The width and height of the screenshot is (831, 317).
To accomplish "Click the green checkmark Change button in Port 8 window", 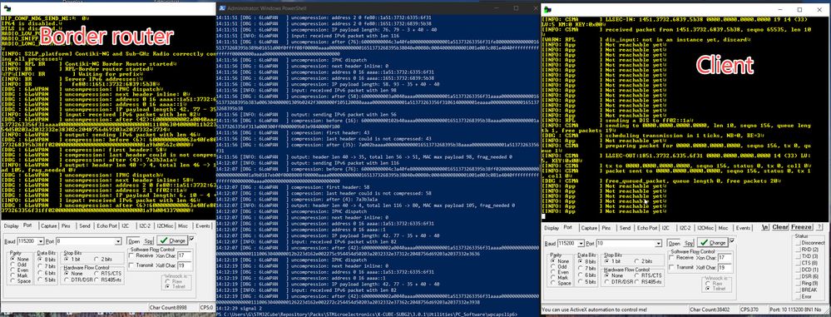I will 172,240.
